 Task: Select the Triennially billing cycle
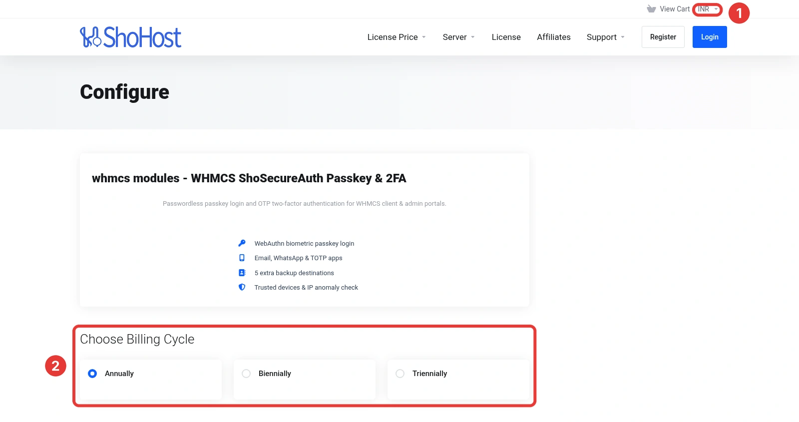pyautogui.click(x=458, y=379)
